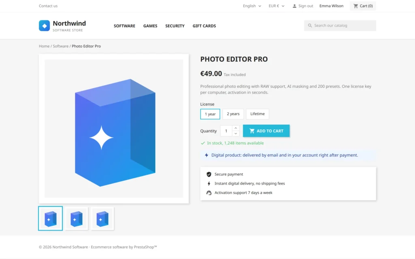Open the SOFTWARE menu

(124, 26)
